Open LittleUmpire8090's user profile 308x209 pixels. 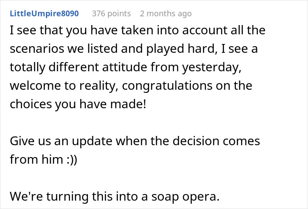(44, 14)
